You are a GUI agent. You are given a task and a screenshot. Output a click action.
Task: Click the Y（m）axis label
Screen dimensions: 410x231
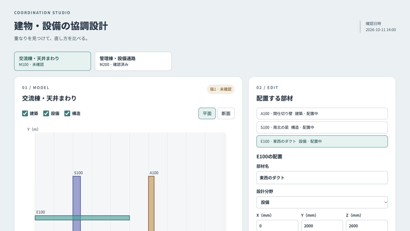click(x=33, y=129)
